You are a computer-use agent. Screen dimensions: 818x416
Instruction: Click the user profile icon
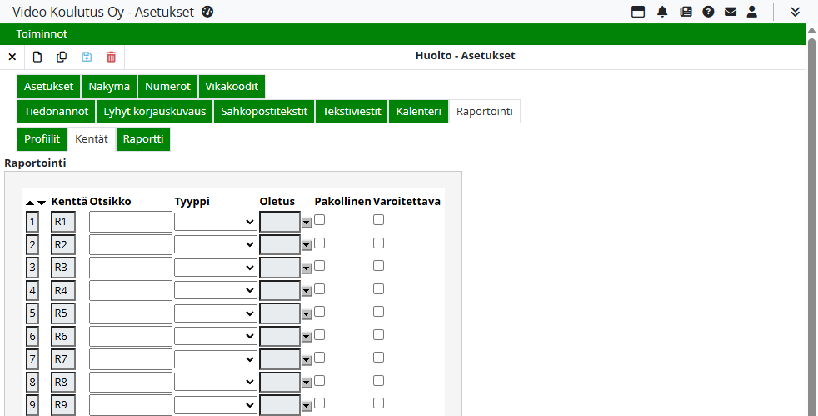pos(752,12)
